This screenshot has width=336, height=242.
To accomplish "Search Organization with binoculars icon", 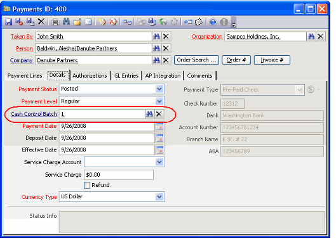I will click(311, 37).
